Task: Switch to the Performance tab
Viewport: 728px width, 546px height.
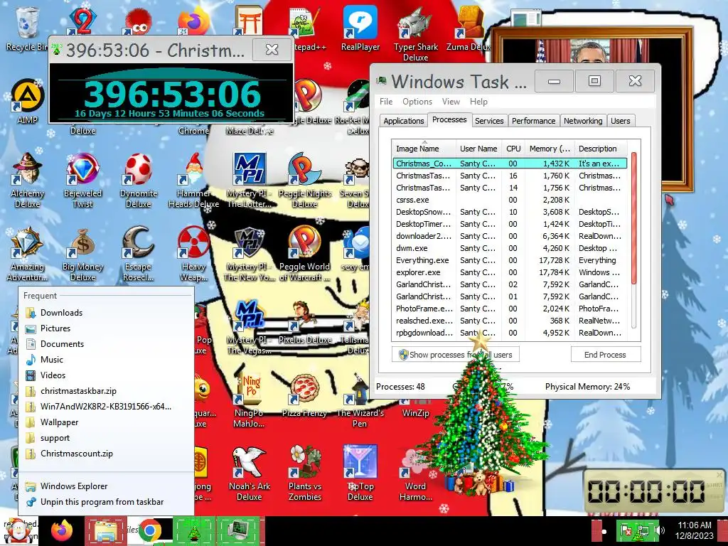Action: (x=533, y=121)
